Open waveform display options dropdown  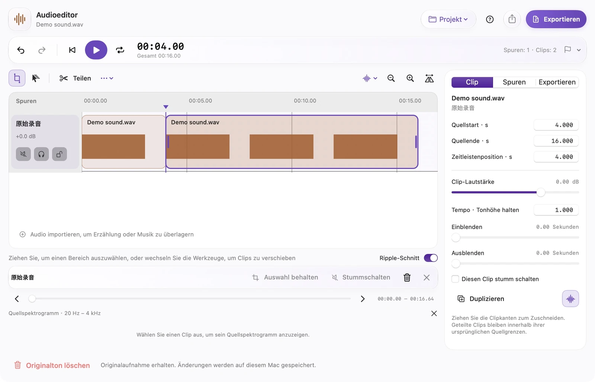coord(370,78)
